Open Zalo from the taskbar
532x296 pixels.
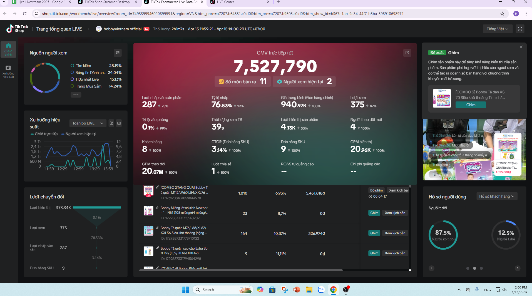pyautogui.click(x=321, y=290)
